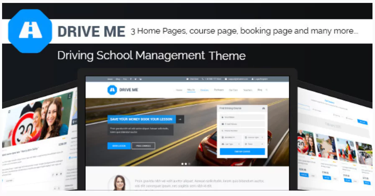The image size is (375, 196).
Task: Open the Car Type dropdown
Action: pos(231,144)
